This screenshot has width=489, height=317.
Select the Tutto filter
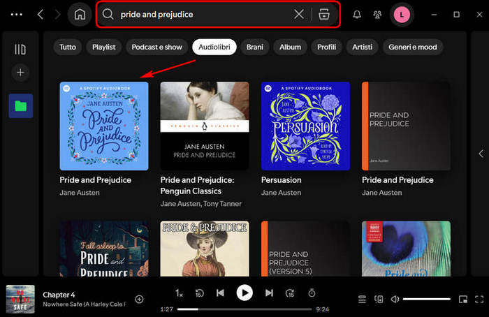coord(68,47)
